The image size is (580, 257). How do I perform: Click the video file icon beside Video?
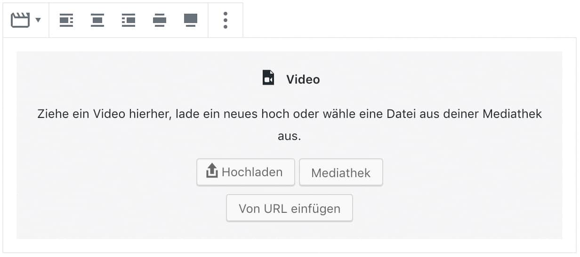pyautogui.click(x=268, y=78)
